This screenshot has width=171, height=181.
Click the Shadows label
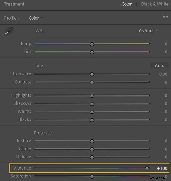tap(22, 103)
